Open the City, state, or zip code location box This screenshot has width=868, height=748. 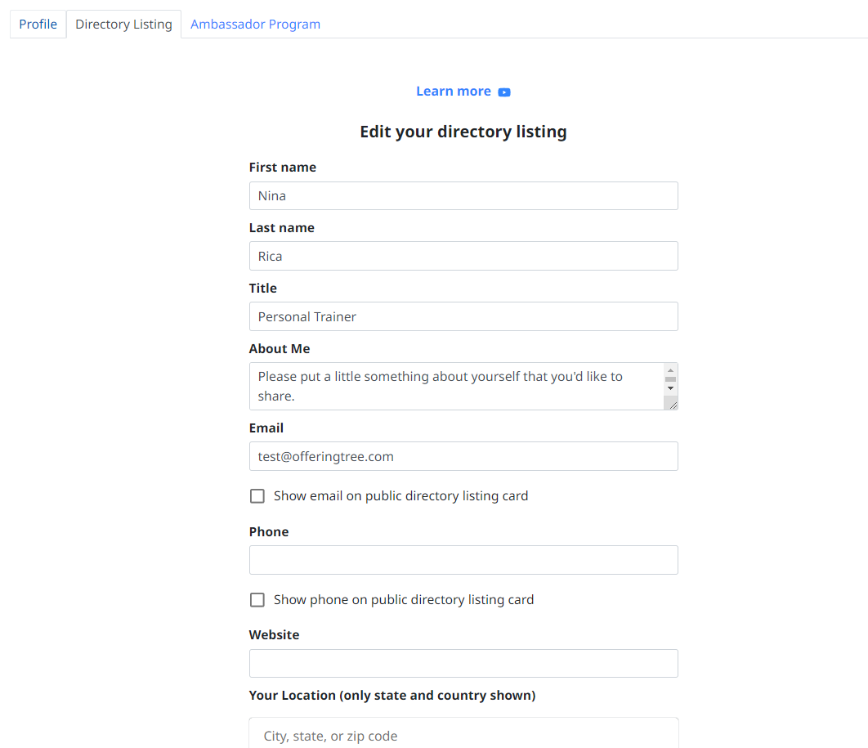click(463, 735)
